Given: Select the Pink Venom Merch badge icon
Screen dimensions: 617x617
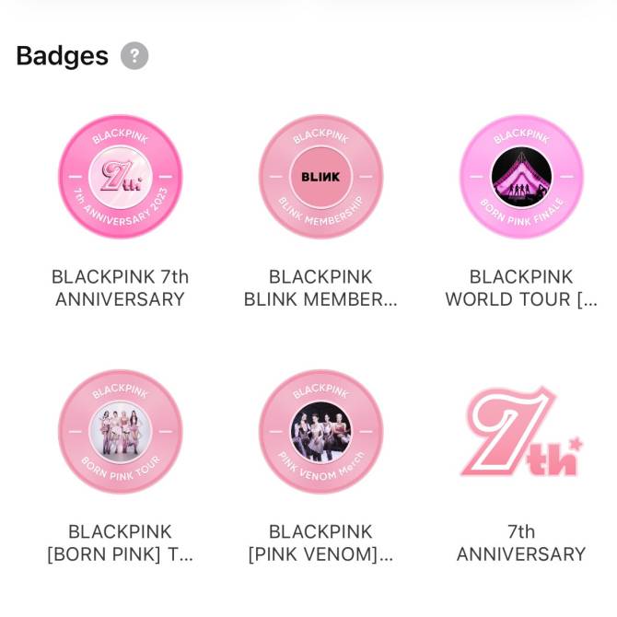Looking at the screenshot, I should coord(320,431).
